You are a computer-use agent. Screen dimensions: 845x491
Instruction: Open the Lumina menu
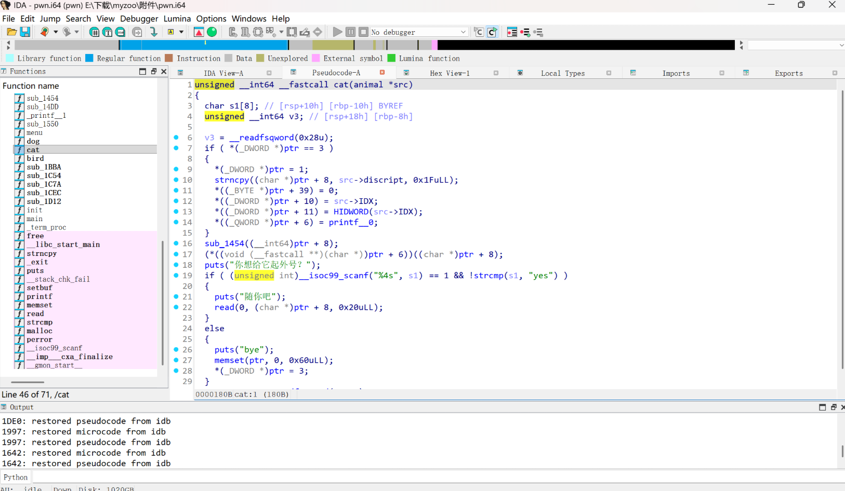pyautogui.click(x=177, y=19)
